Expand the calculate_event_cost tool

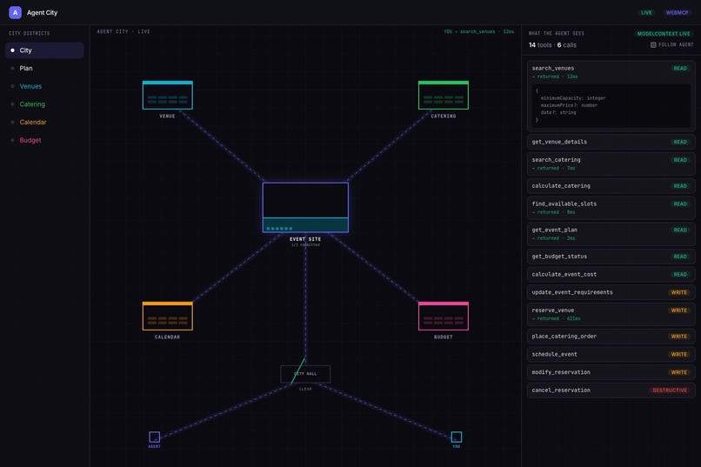tap(611, 274)
